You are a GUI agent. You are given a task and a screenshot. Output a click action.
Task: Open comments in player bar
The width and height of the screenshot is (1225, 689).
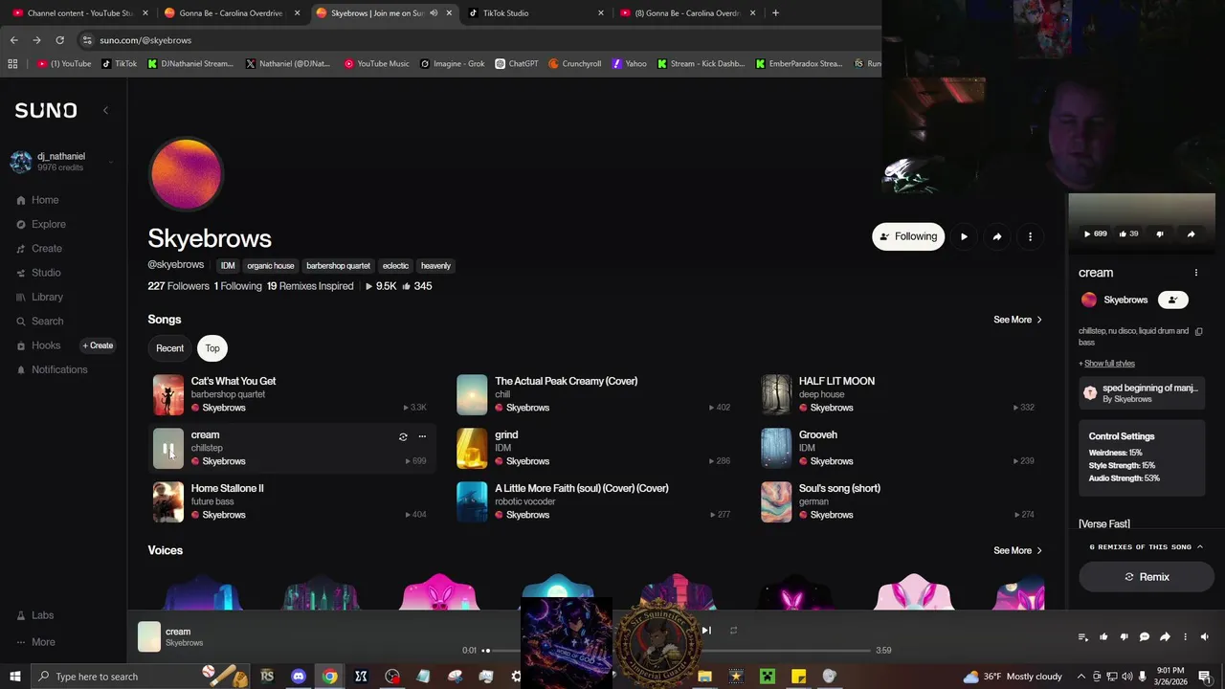(x=1144, y=637)
